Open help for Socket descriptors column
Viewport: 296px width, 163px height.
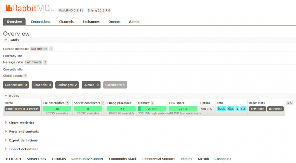[x=103, y=103]
